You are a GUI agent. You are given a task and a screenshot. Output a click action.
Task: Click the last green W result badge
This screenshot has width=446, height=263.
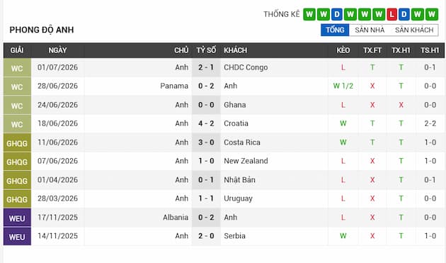pos(432,14)
